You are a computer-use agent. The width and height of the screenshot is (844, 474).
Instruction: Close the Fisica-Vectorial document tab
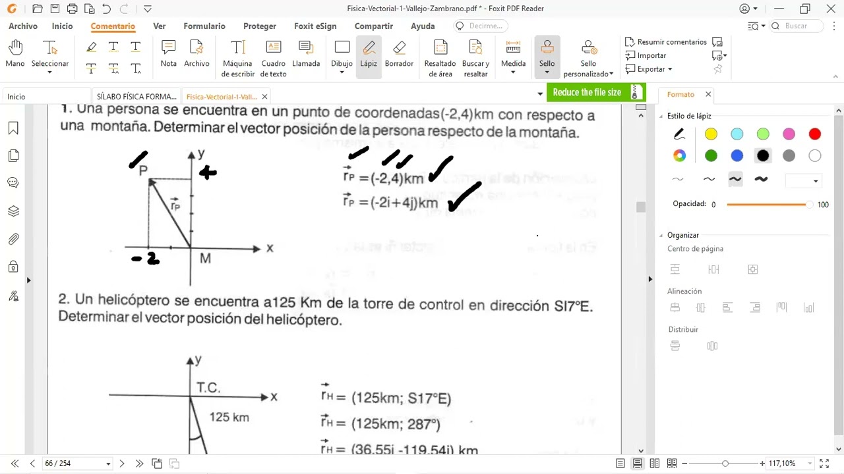[264, 97]
